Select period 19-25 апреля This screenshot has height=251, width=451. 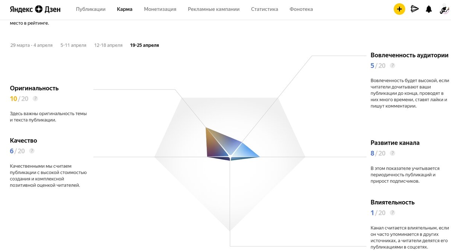pos(144,45)
